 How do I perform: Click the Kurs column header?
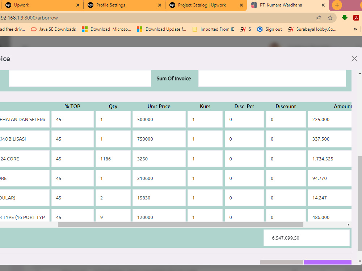pos(205,106)
